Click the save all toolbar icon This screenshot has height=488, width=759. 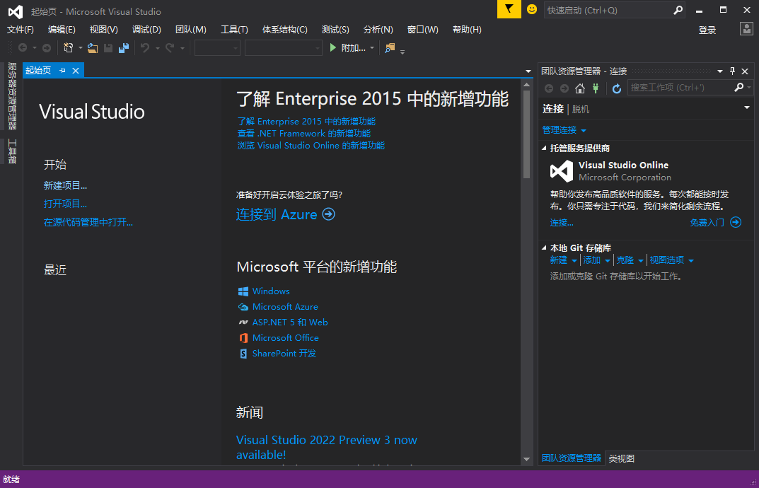(x=124, y=47)
